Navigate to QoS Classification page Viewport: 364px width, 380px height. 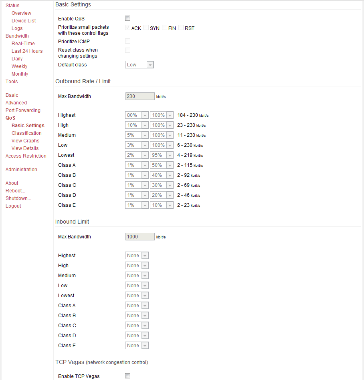pos(26,133)
